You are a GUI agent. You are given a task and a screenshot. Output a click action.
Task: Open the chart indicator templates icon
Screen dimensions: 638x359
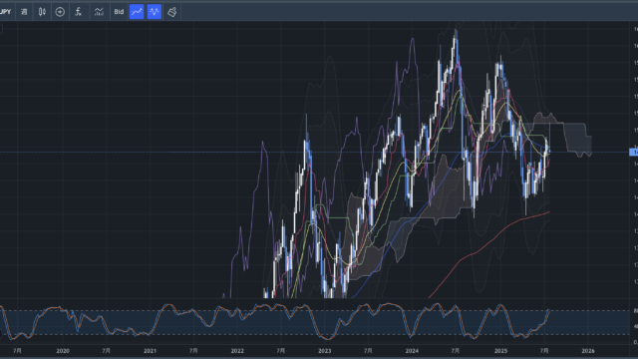point(99,12)
